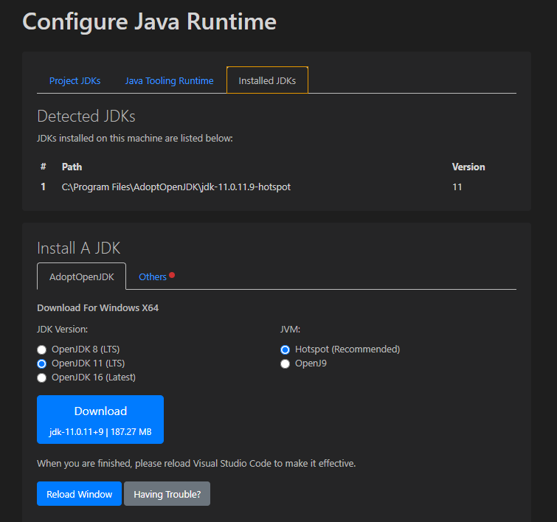Click the JDK Version: label
Image resolution: width=557 pixels, height=522 pixels.
click(x=62, y=329)
